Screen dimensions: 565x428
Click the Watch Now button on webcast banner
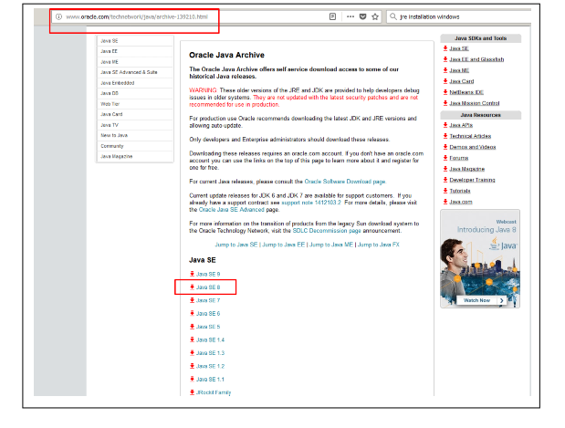click(481, 300)
